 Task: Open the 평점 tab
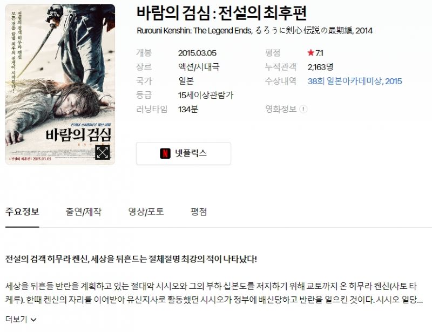pos(199,212)
